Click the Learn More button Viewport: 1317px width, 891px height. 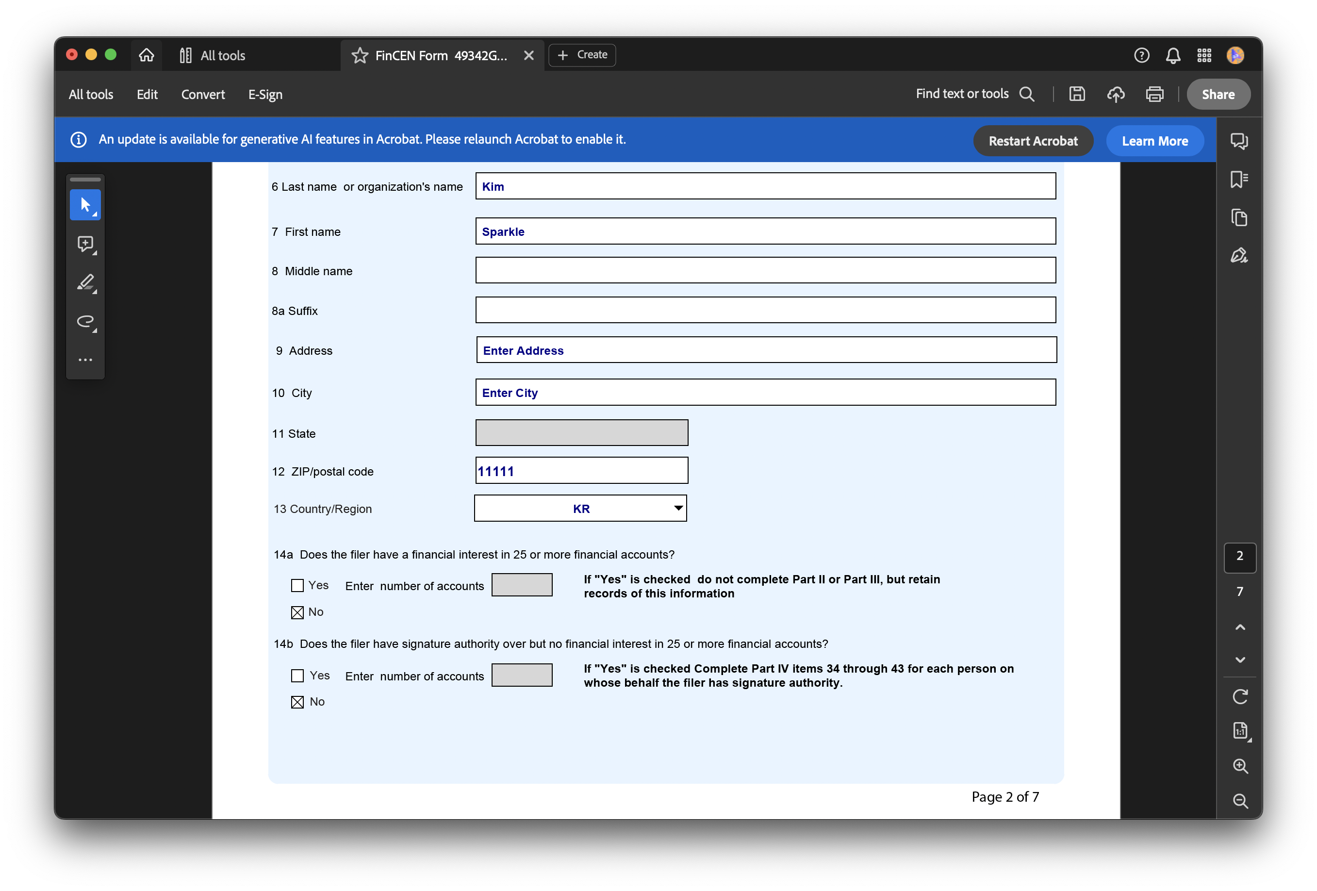pos(1154,141)
